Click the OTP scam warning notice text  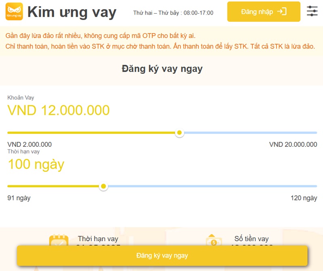(x=101, y=36)
